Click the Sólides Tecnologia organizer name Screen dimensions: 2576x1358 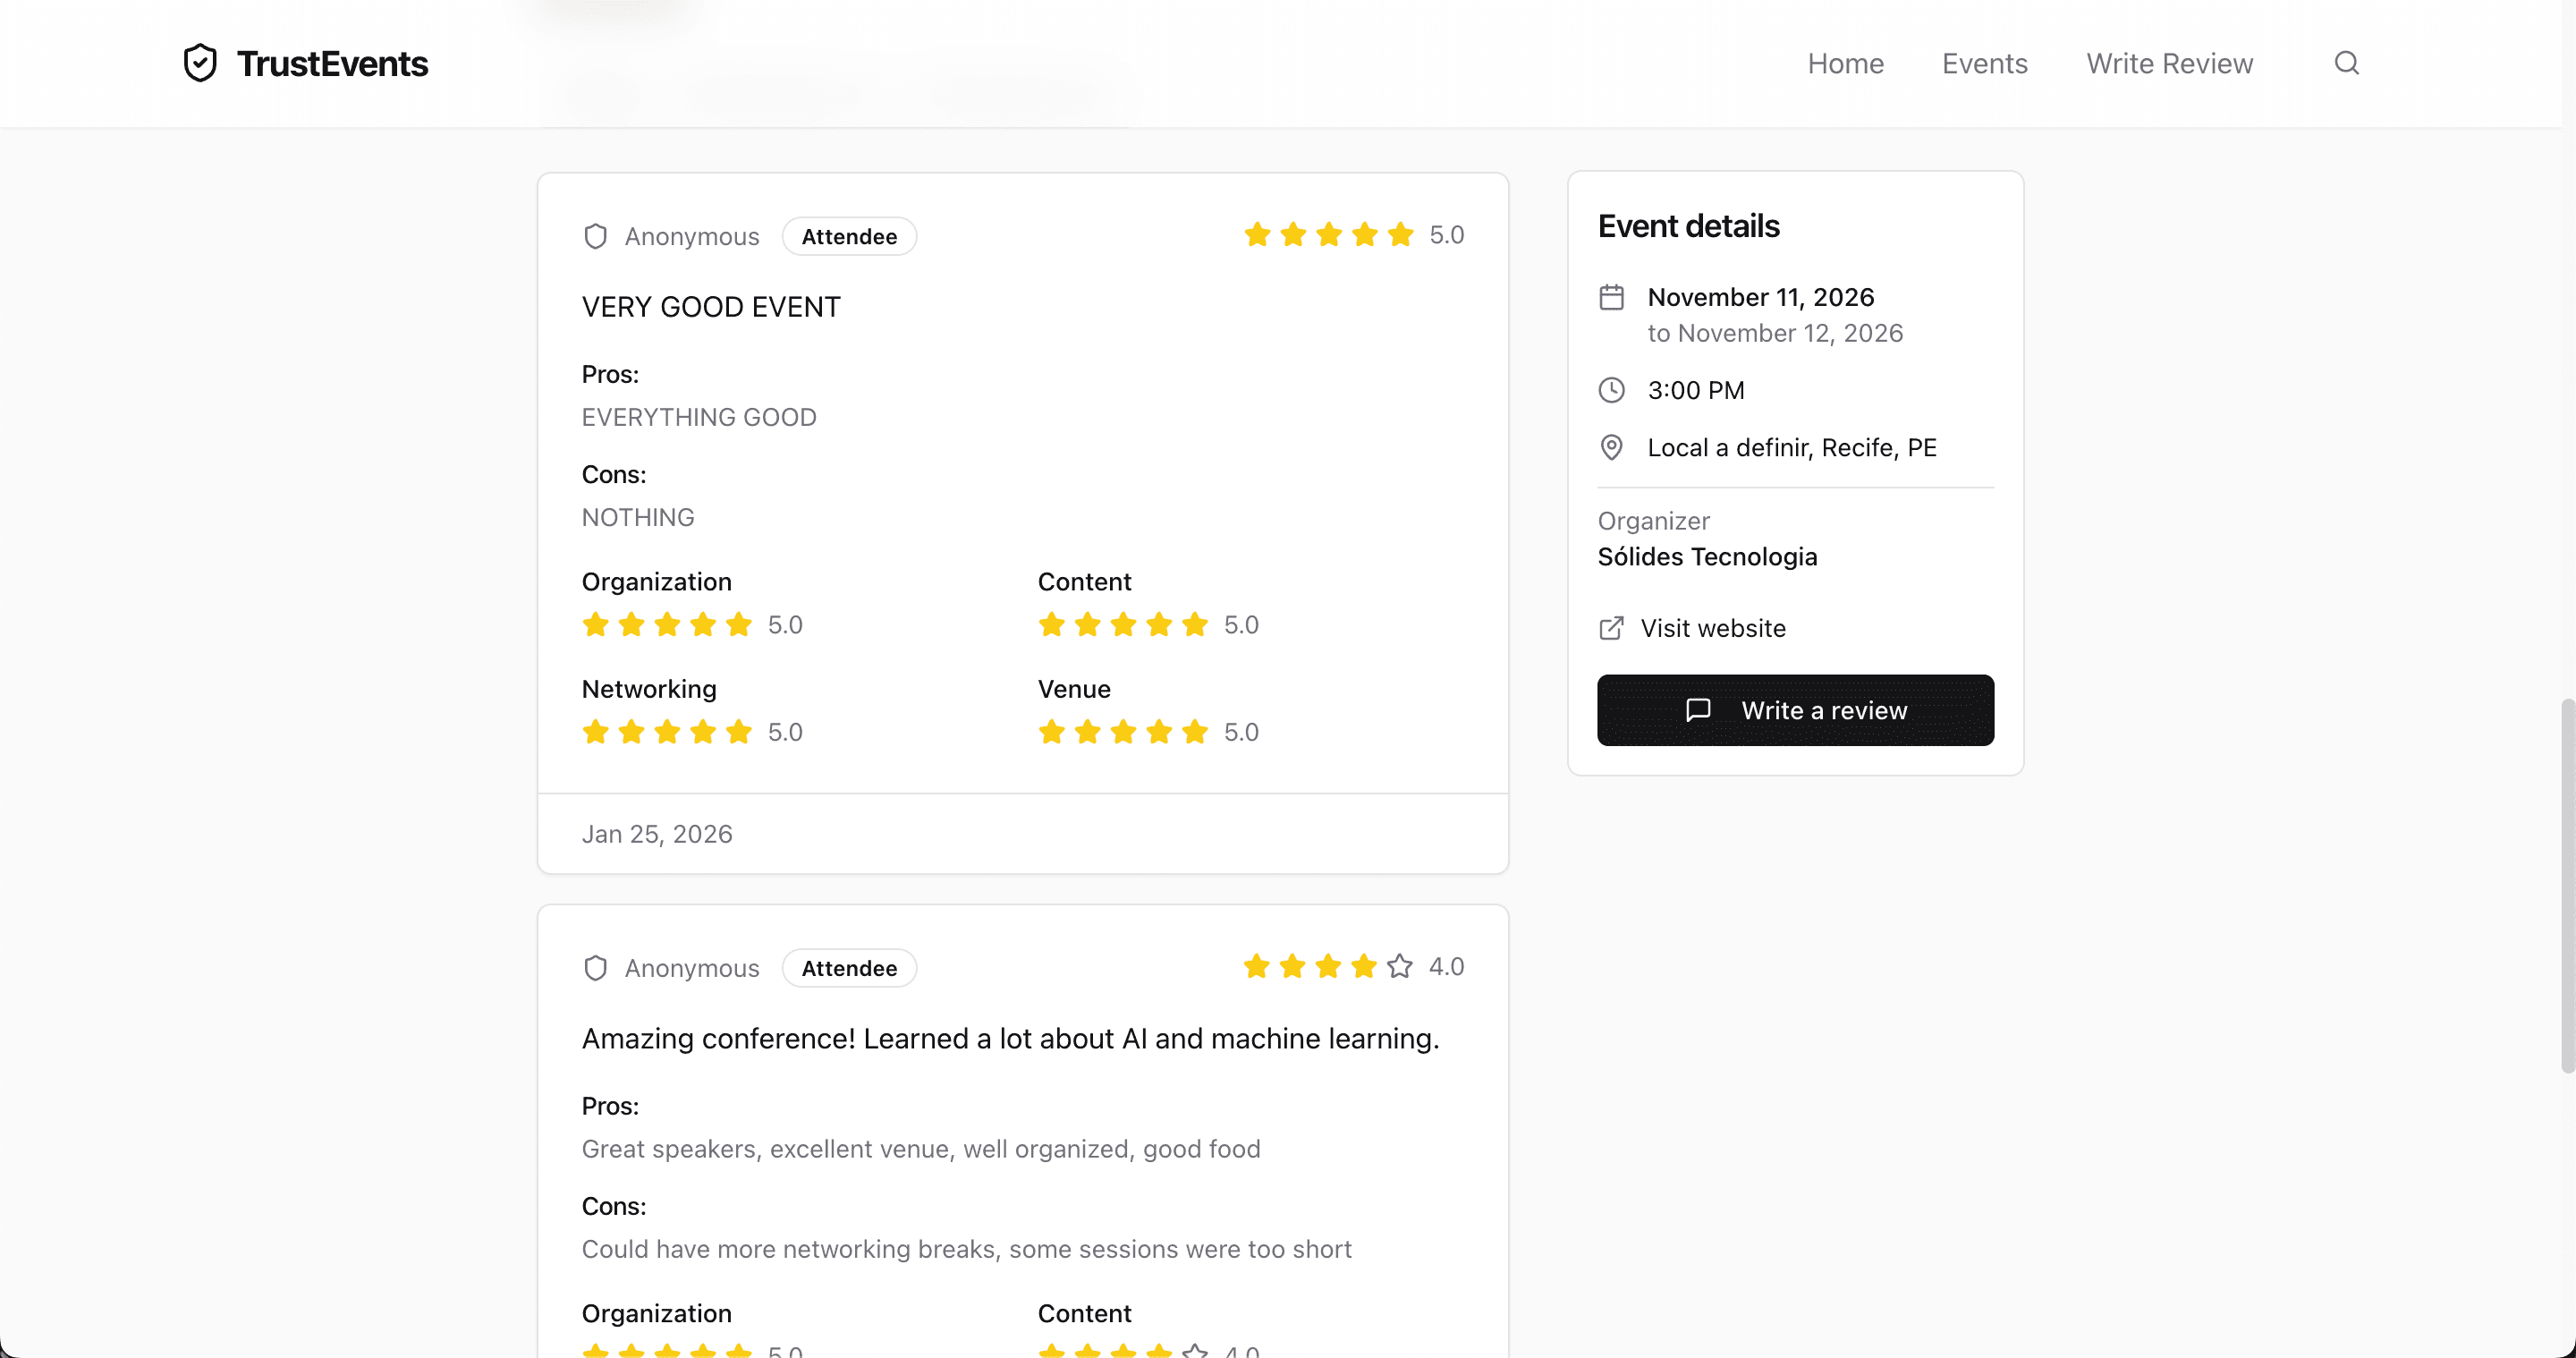(x=1707, y=557)
